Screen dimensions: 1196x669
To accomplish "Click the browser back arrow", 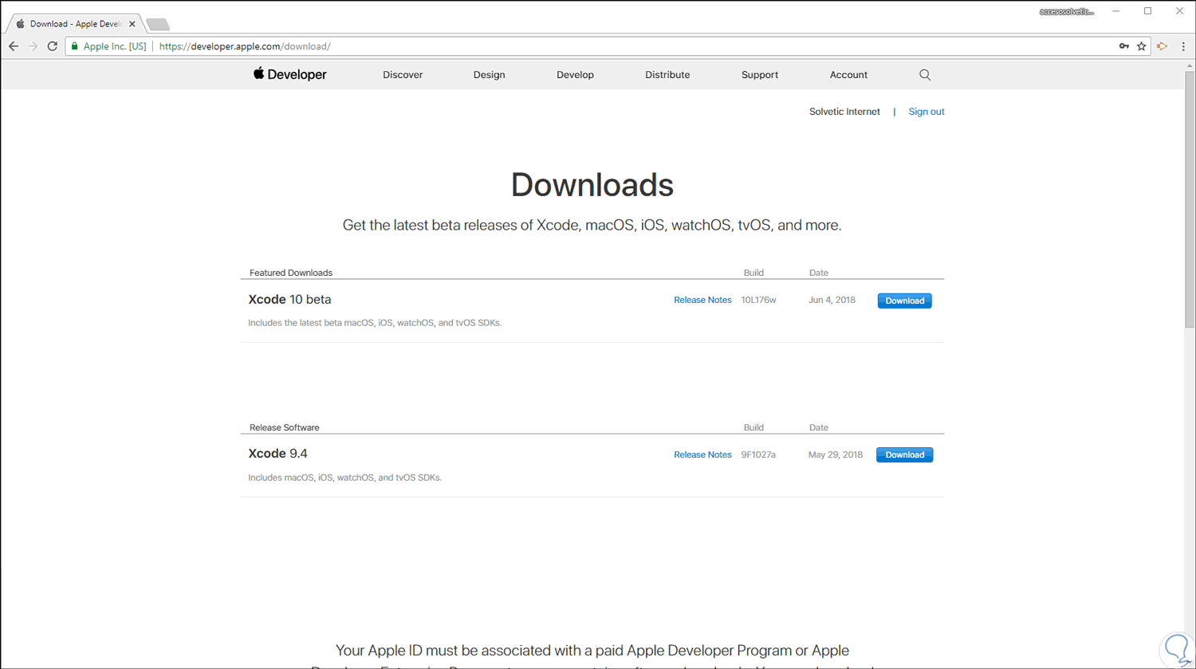I will (x=14, y=46).
